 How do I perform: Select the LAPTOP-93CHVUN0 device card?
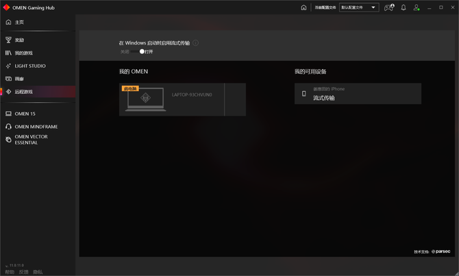[x=182, y=99]
